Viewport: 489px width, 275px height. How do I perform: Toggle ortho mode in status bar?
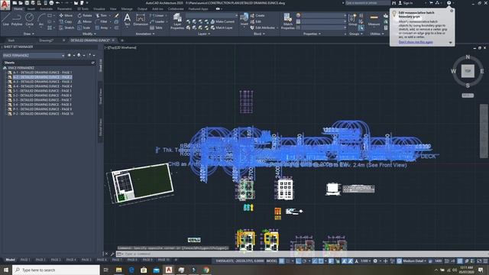point(299,261)
